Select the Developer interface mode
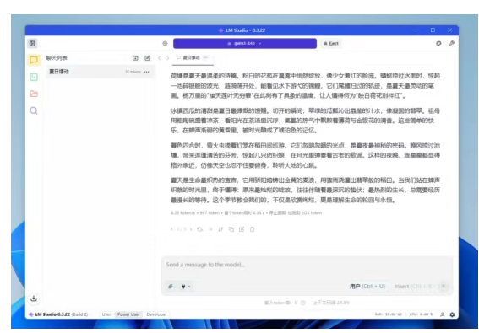 [x=156, y=314]
